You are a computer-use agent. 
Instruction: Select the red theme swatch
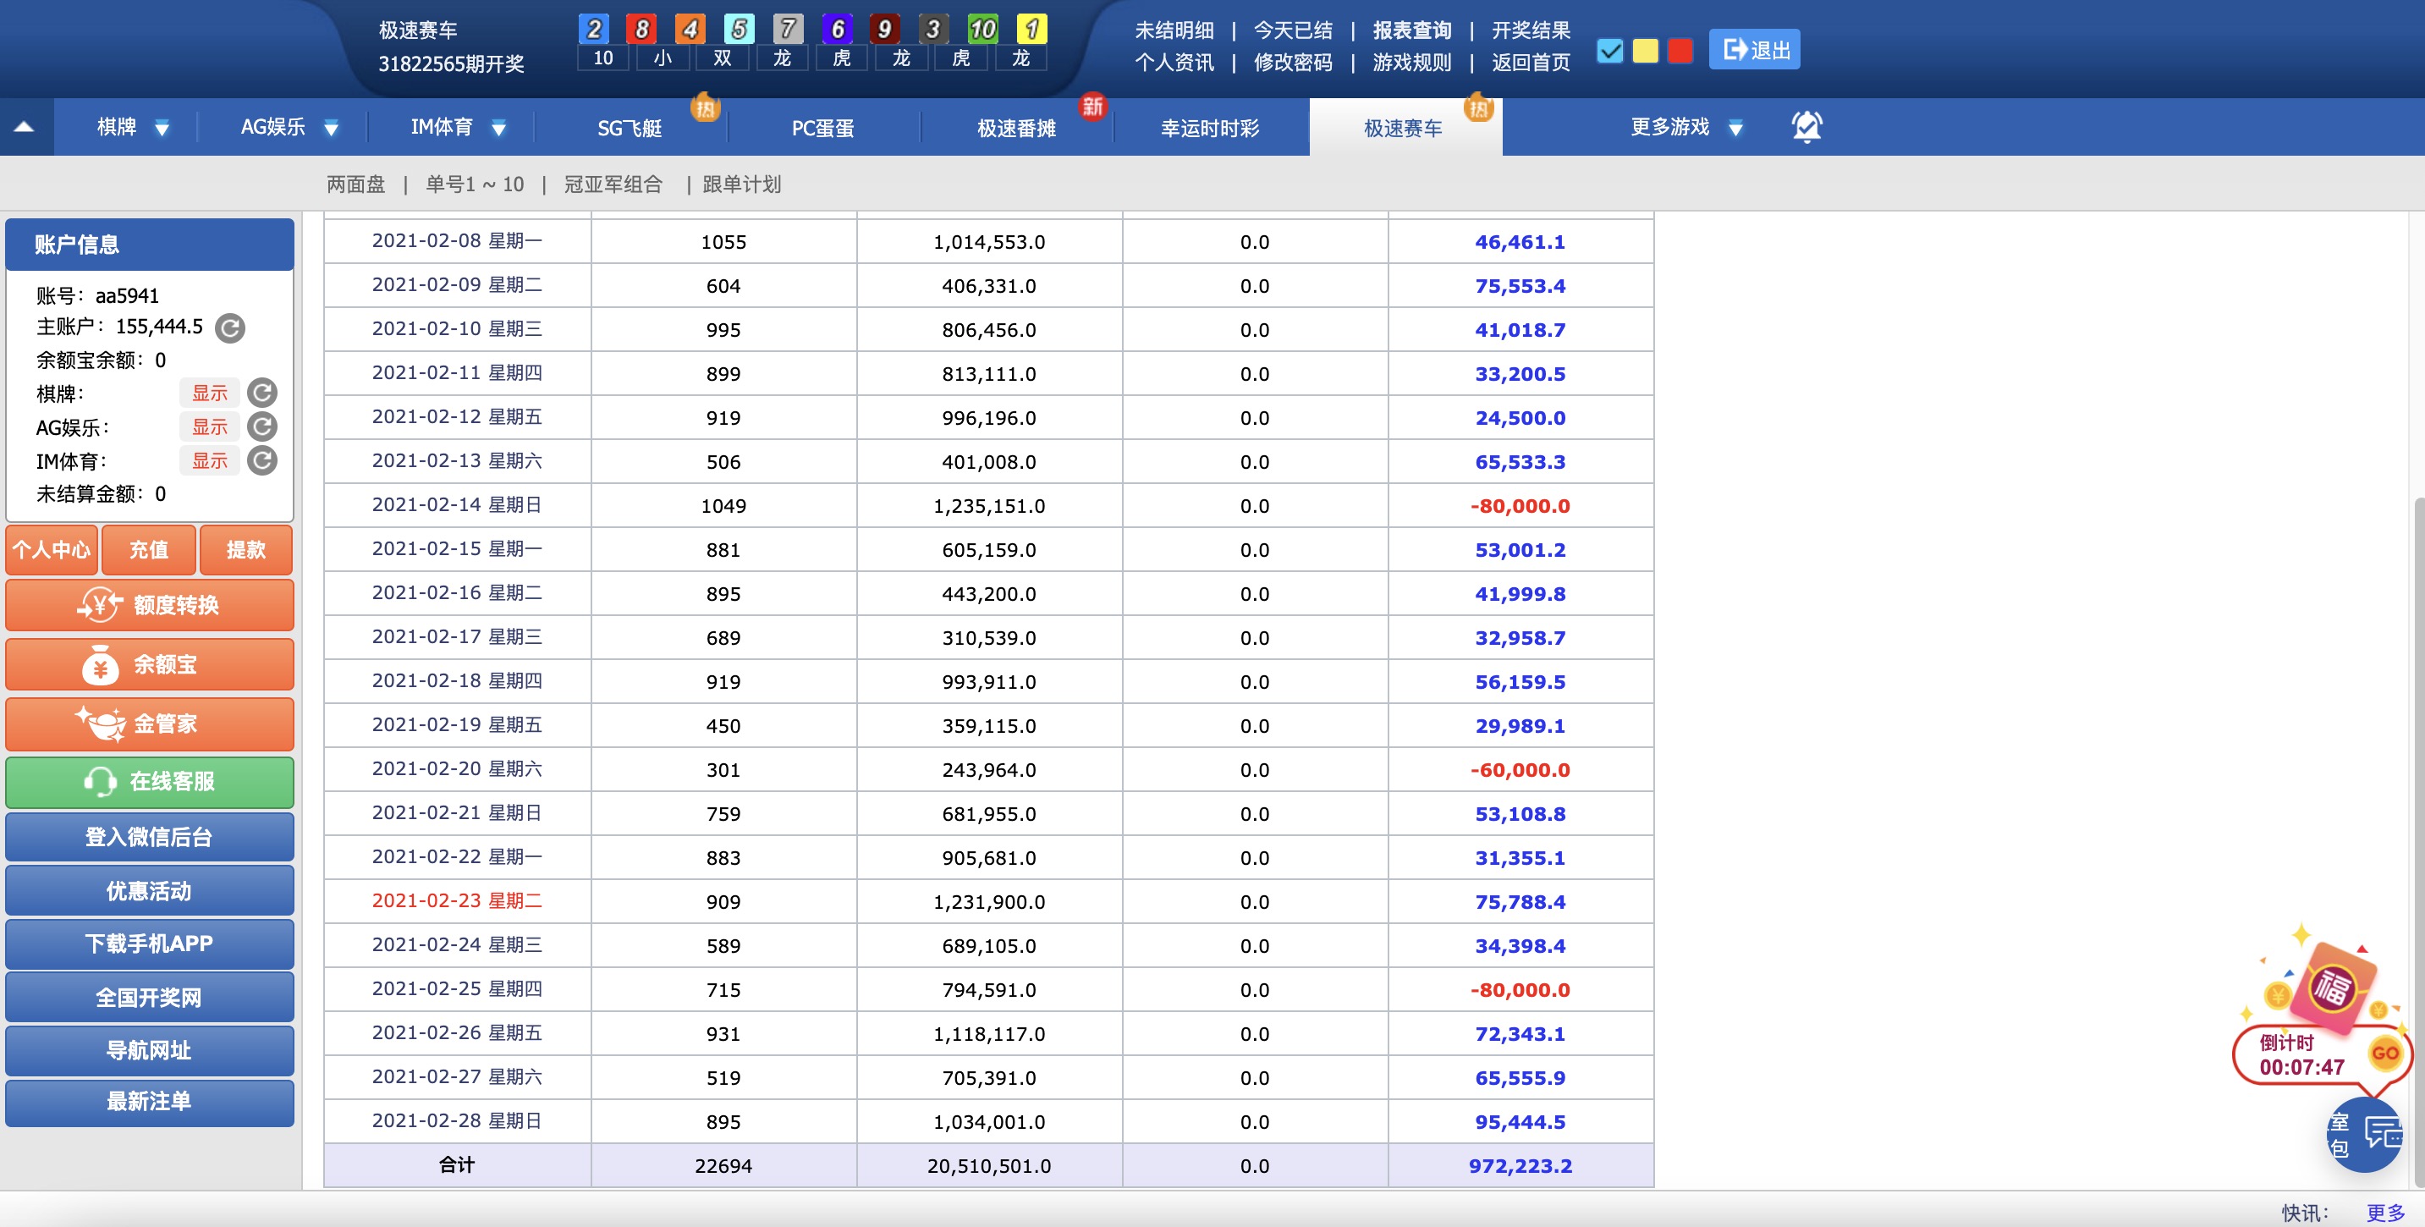coord(1680,50)
